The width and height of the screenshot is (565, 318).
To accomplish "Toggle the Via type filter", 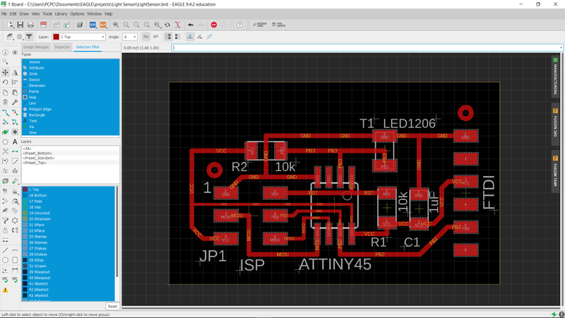I will point(71,126).
